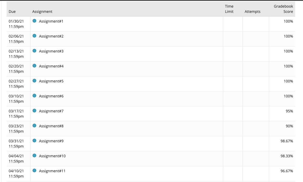Click the blue circle beside Assignment#11
The image size is (303, 182).
(x=34, y=171)
